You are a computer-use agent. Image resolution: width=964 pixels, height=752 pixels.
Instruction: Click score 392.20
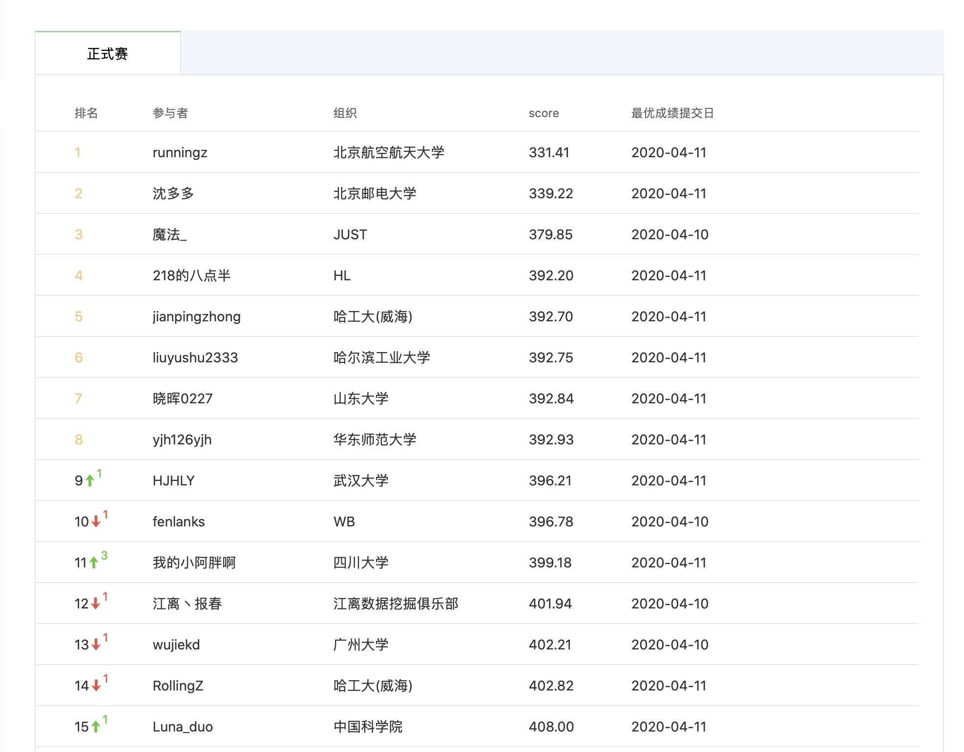[551, 275]
